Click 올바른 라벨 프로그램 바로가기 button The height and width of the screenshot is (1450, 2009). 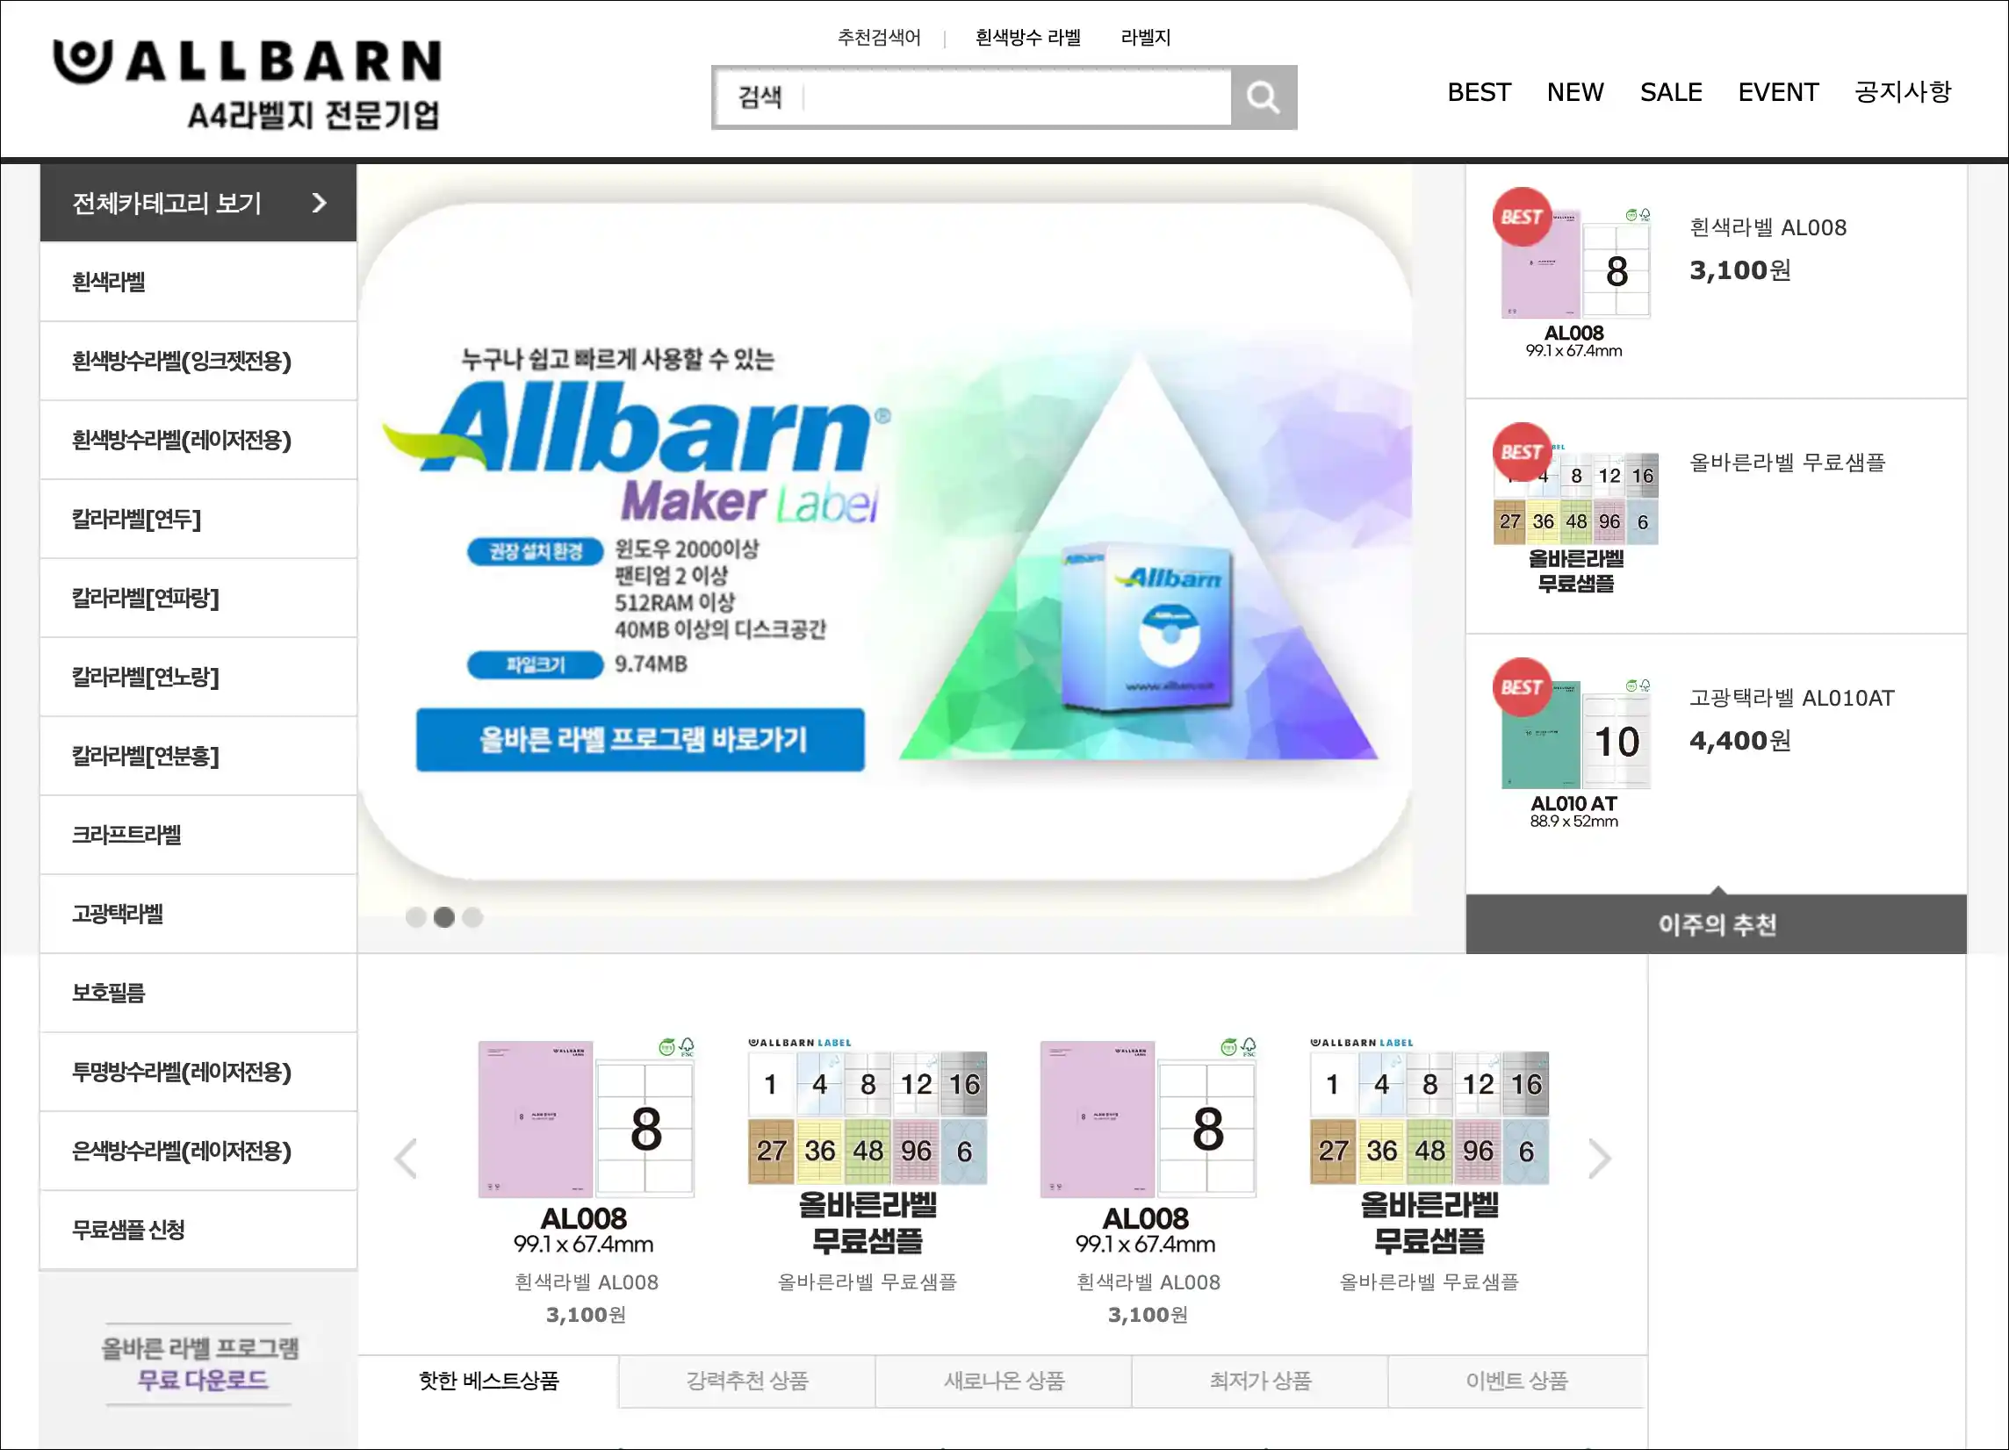click(640, 739)
